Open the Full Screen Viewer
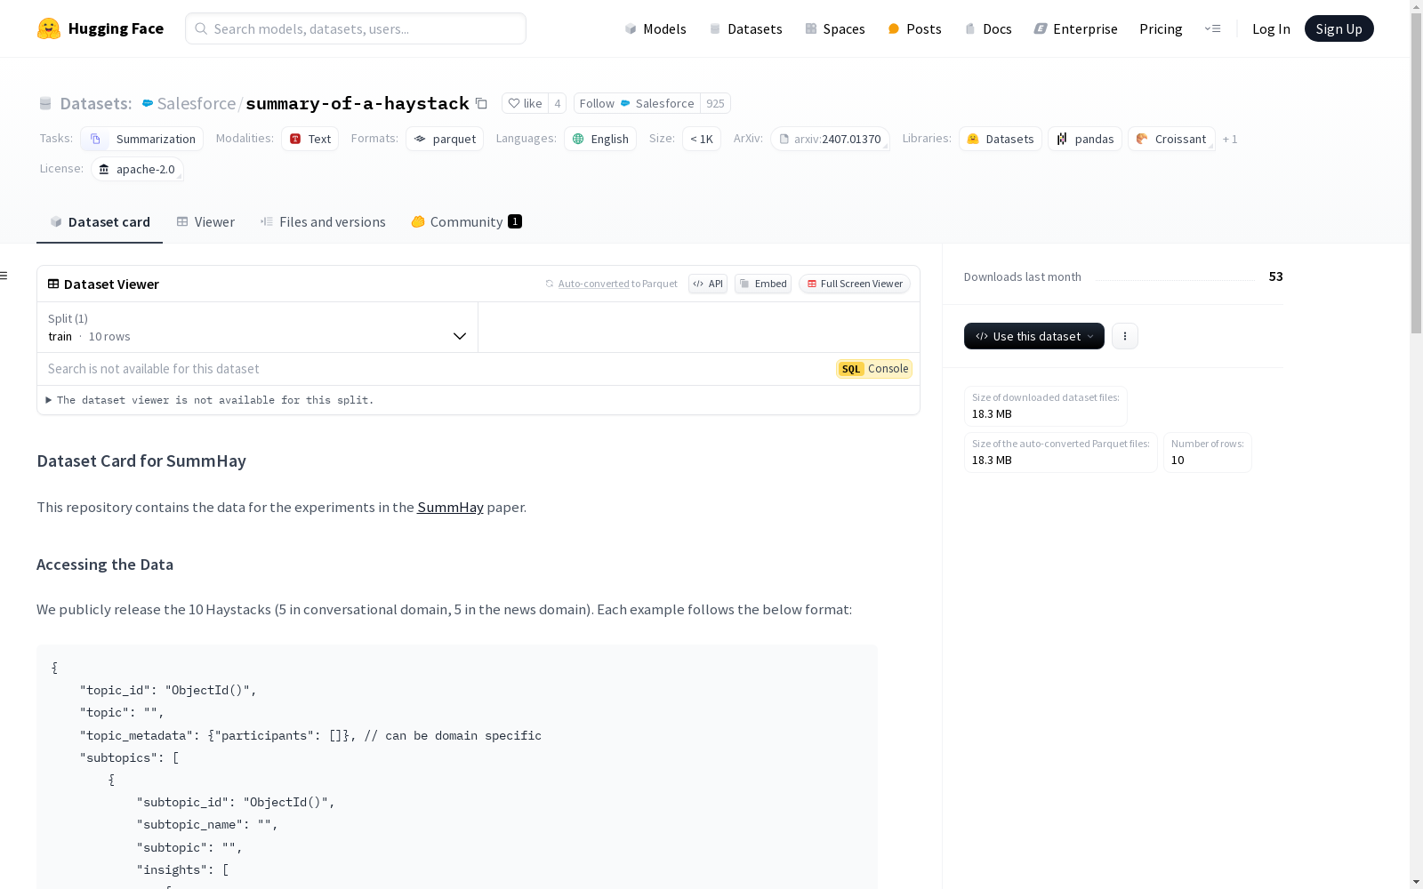Viewport: 1423px width, 889px height. click(855, 284)
